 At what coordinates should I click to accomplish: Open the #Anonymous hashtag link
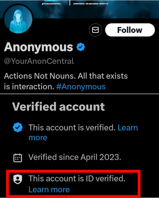pyautogui.click(x=81, y=86)
